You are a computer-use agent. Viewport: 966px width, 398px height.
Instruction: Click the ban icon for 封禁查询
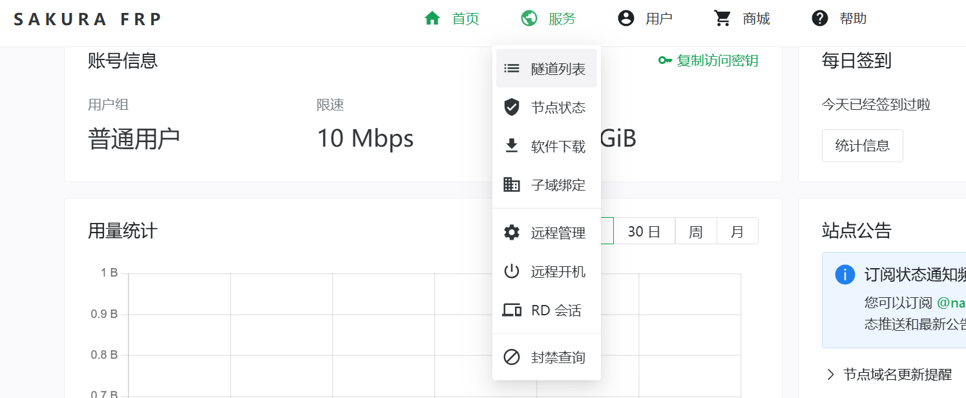[512, 357]
